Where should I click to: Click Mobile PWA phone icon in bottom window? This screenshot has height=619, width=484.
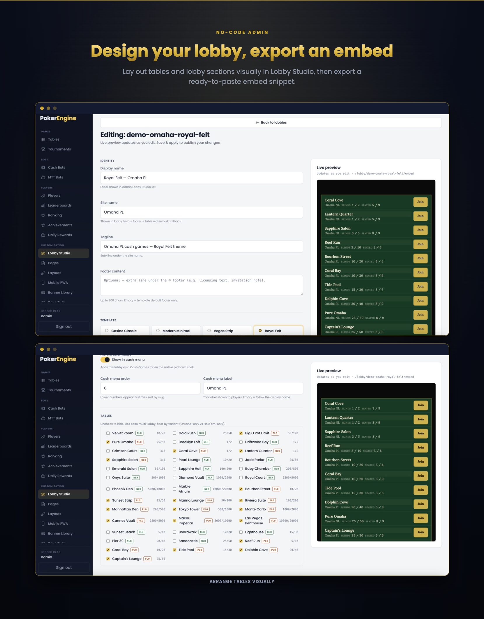43,523
